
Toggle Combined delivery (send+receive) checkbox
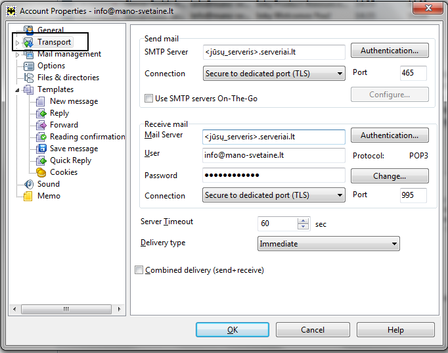139,270
